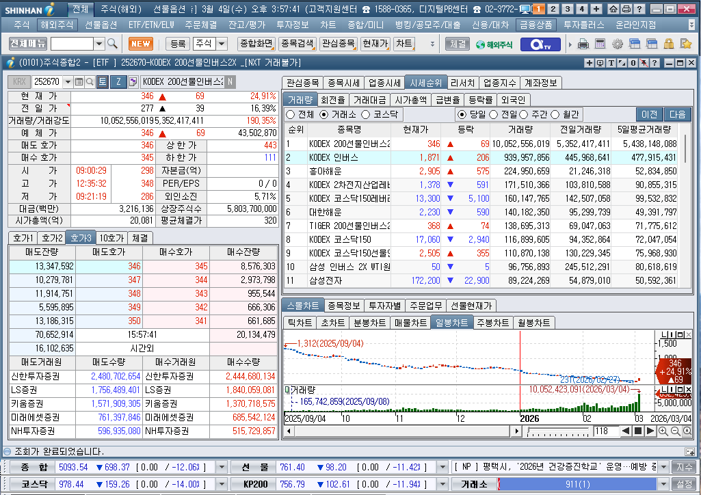Switch to the 회전율 tab
Image resolution: width=701 pixels, height=495 pixels.
pos(333,100)
